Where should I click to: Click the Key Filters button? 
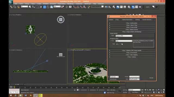coord(135,92)
